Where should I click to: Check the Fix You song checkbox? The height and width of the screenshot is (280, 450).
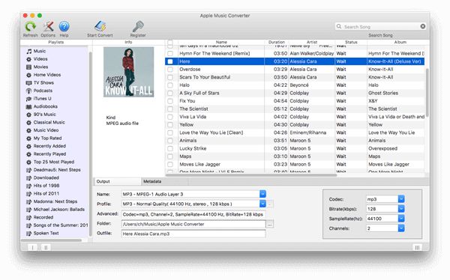170,101
